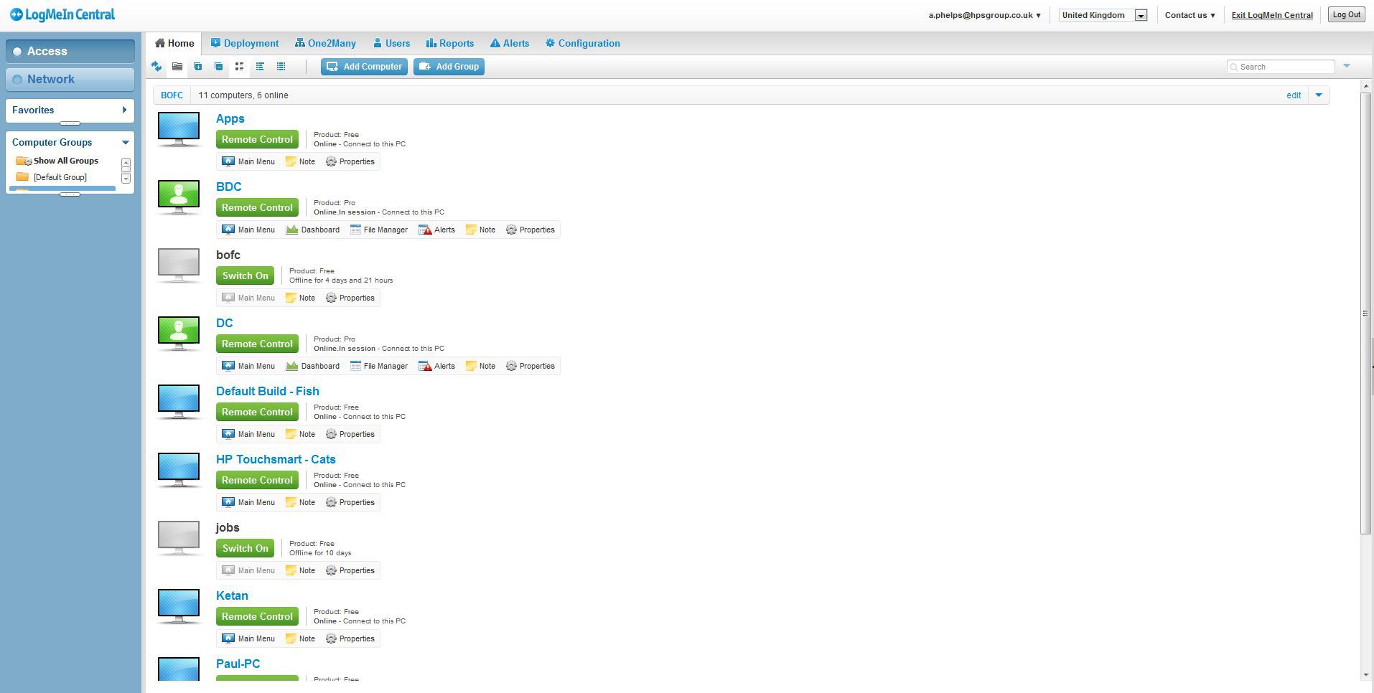Click in the Search field

1281,67
